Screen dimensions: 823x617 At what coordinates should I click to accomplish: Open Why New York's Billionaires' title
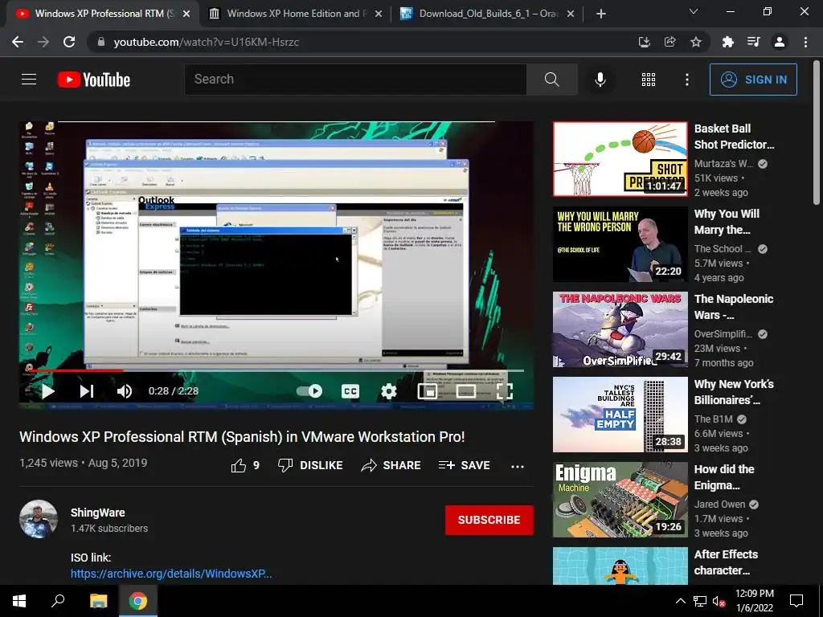point(734,392)
